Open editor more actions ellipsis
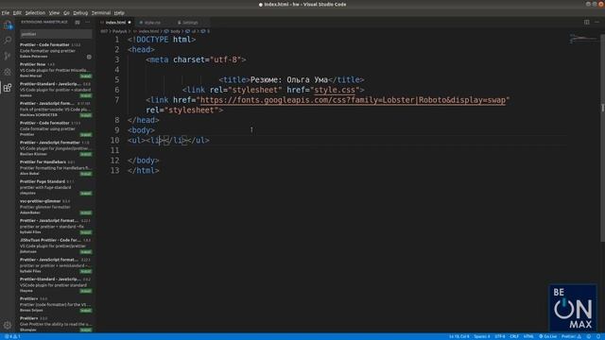The image size is (605, 340). tap(597, 23)
